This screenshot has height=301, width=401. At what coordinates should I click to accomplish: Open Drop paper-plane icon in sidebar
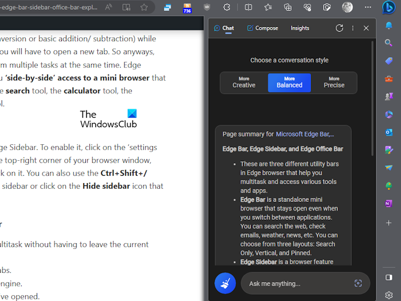pyautogui.click(x=389, y=168)
